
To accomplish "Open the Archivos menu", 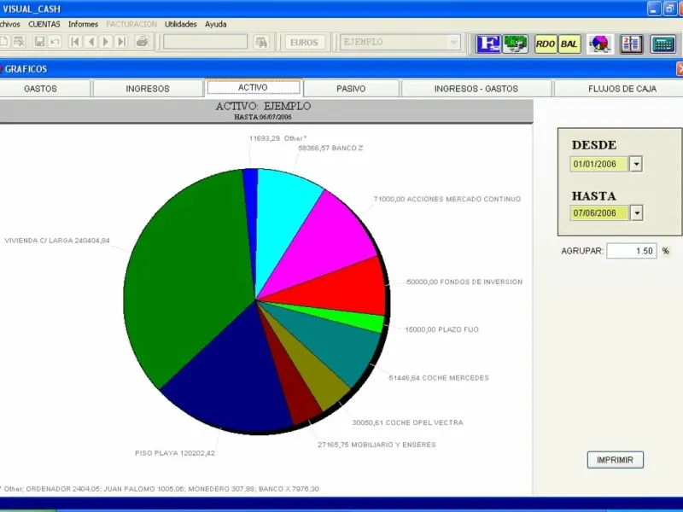I will click(9, 24).
